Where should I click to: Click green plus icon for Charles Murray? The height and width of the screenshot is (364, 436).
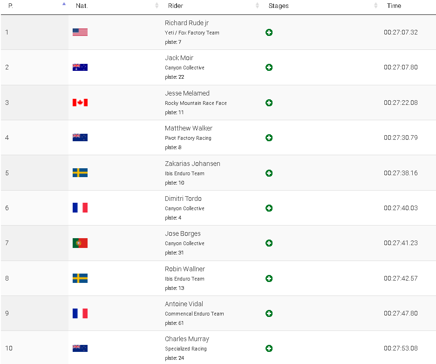pos(269,349)
